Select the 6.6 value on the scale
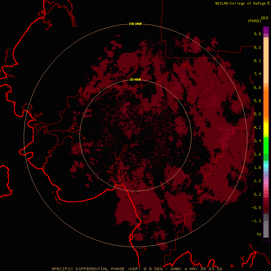The image size is (271, 271). coord(257,87)
